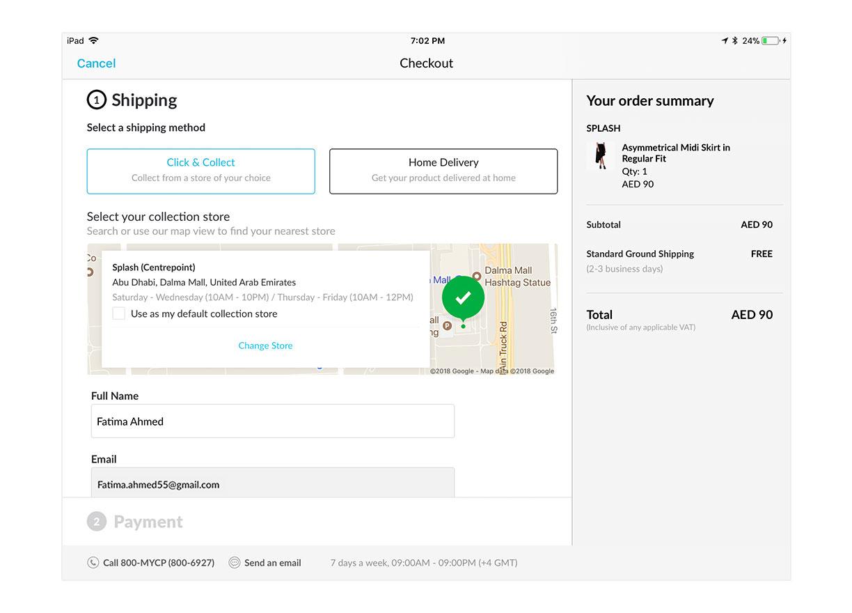
Task: Click the step 2 Payment circle icon
Action: [x=97, y=520]
